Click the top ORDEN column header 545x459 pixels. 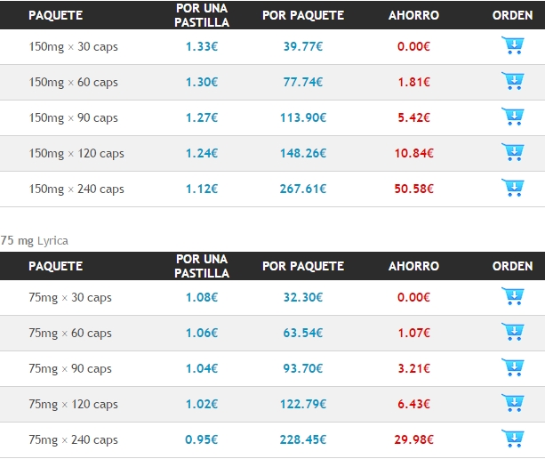coord(512,15)
